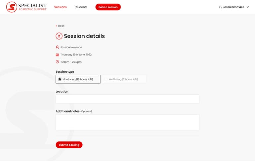Click the back arrow chevron icon
Image resolution: width=255 pixels, height=162 pixels.
(56, 26)
